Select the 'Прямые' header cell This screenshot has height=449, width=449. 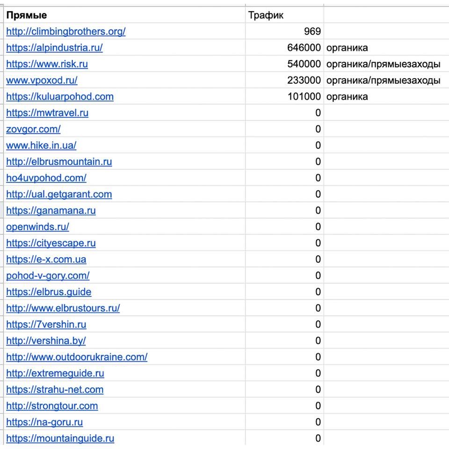point(125,15)
